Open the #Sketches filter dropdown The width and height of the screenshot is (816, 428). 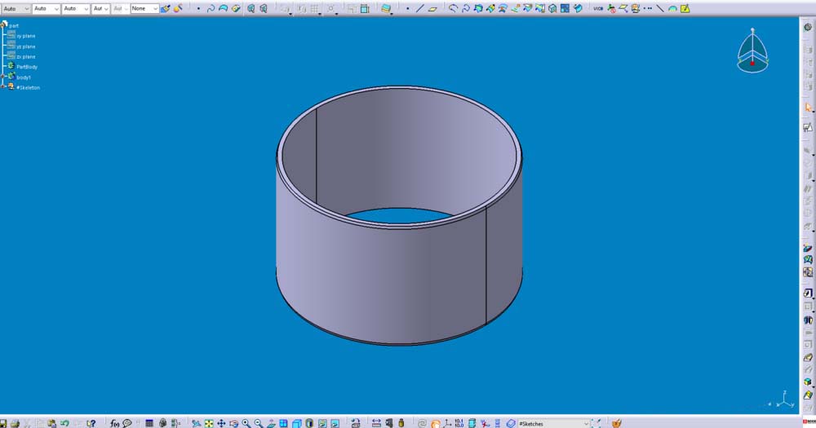554,424
